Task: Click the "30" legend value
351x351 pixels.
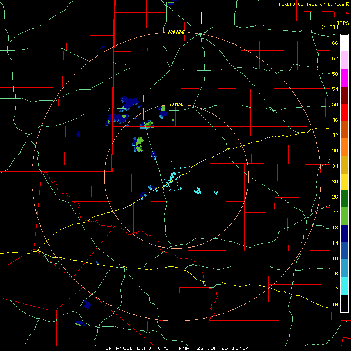Action: [335, 181]
